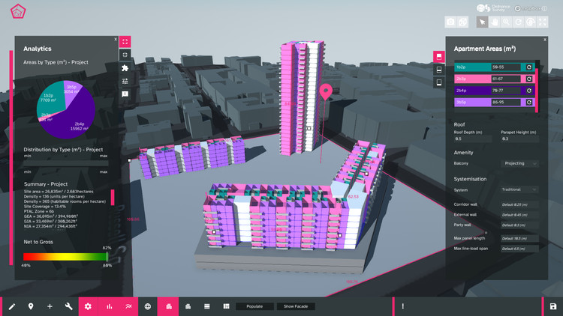563x316 pixels.
Task: Open the bar chart analytics icon
Action: pos(109,306)
